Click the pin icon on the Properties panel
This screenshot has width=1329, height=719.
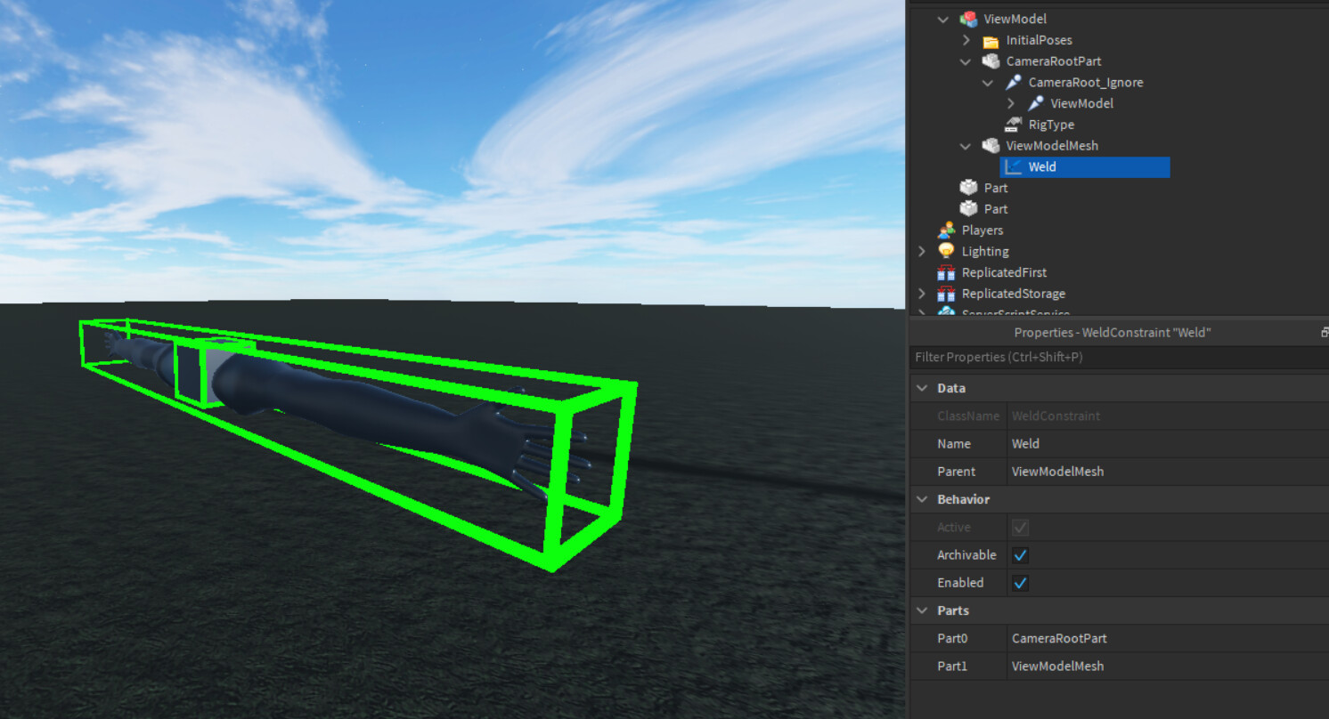(1325, 331)
